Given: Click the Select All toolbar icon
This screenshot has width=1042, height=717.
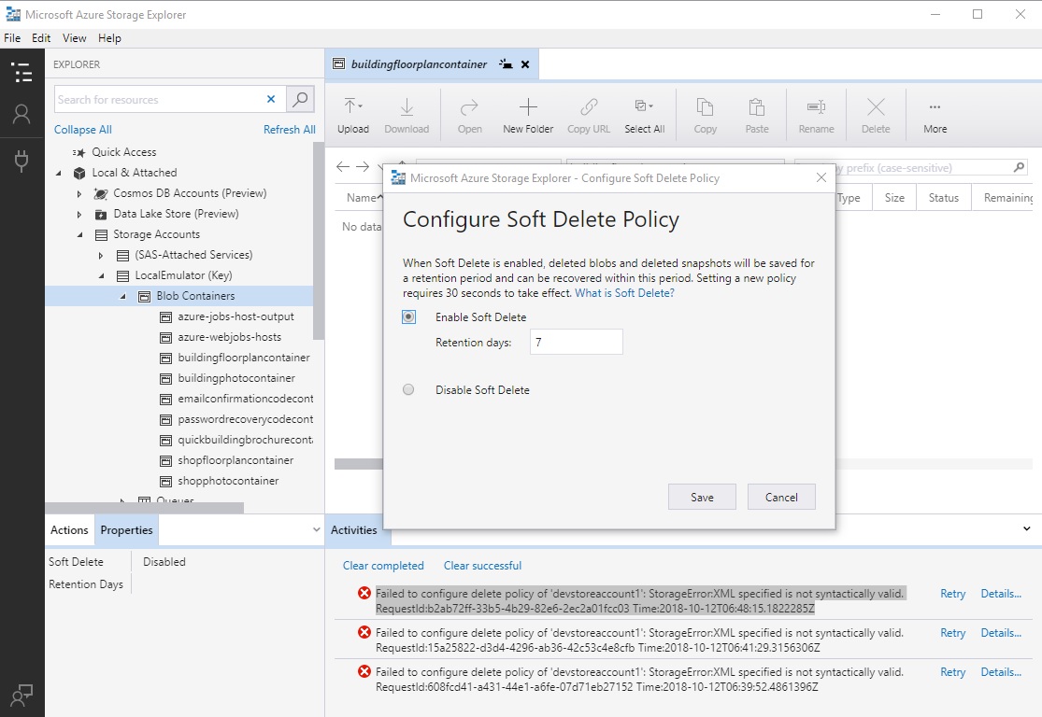Looking at the screenshot, I should pos(644,114).
